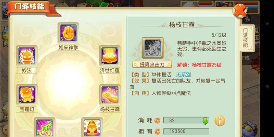Screen dimensions: 274x137
Task: Open the gold info button beside cost
Action: click(220, 121)
